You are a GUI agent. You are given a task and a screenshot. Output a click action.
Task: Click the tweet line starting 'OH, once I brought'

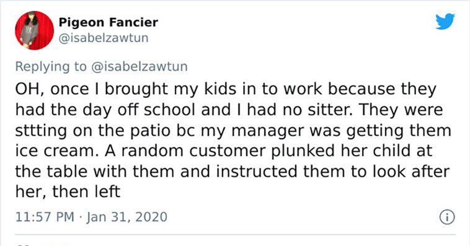tap(226, 89)
